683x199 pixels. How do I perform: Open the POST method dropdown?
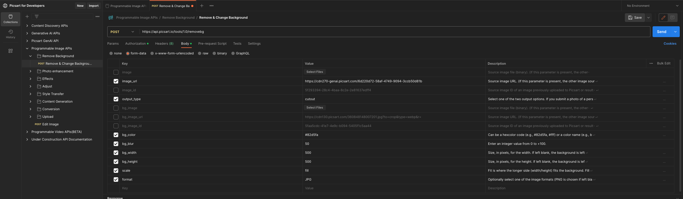122,32
